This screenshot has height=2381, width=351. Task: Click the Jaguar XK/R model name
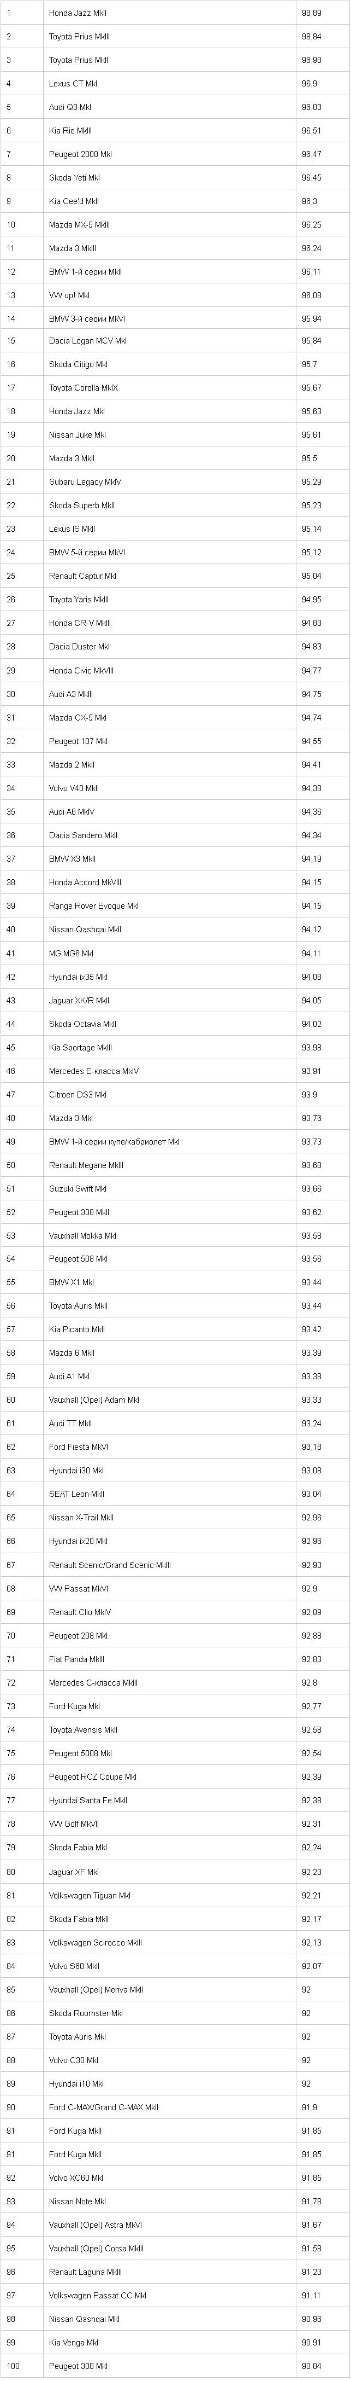click(78, 1000)
